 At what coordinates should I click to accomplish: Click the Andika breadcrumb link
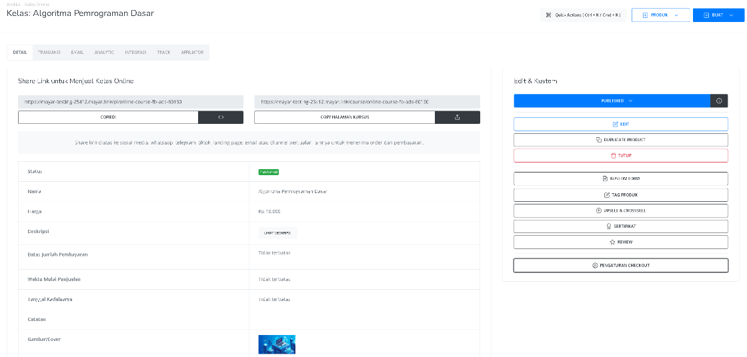point(13,4)
